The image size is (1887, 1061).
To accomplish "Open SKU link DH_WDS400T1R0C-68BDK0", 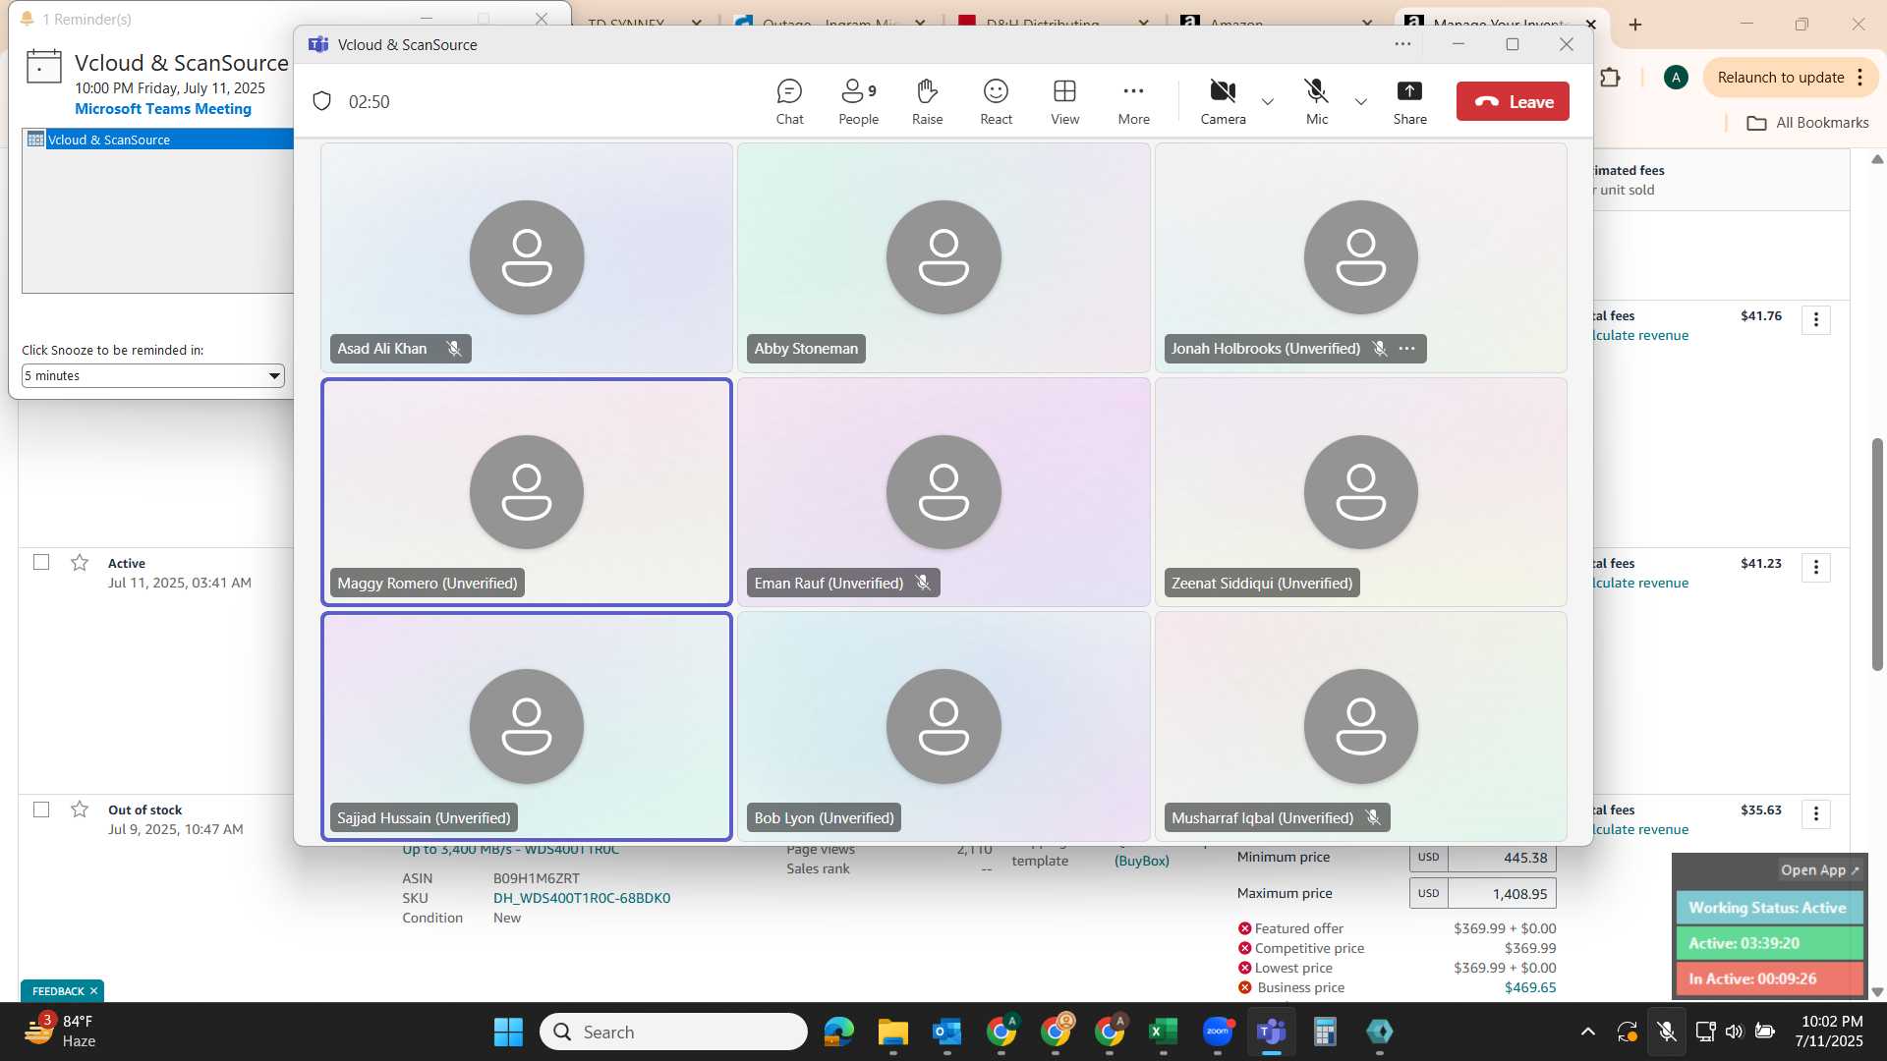I will [x=582, y=898].
